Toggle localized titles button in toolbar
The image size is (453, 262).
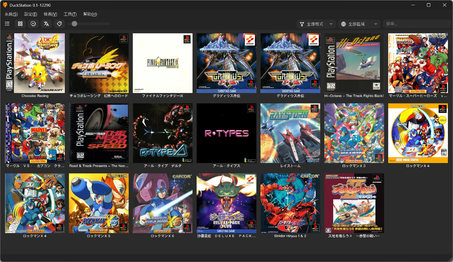point(46,24)
